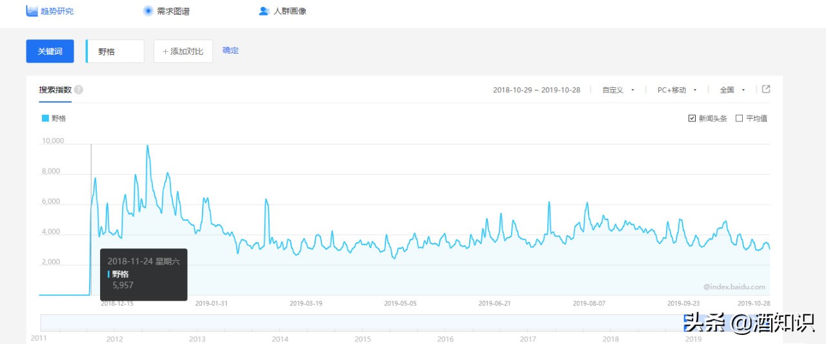Viewport: 826px width, 344px height.
Task: Enable the 平均值 checkbox
Action: (740, 118)
